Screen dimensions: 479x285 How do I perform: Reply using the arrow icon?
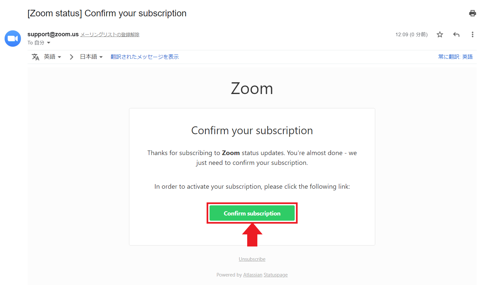point(456,34)
